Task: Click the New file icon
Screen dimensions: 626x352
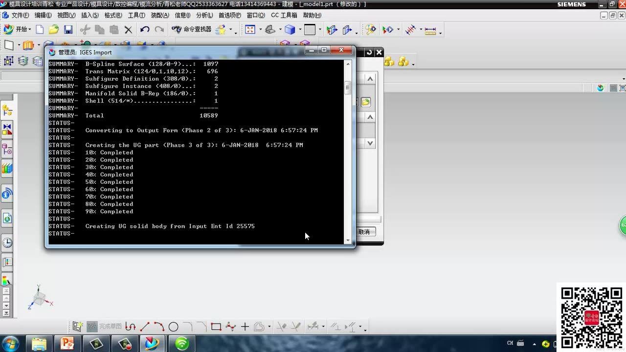Action: 40,30
